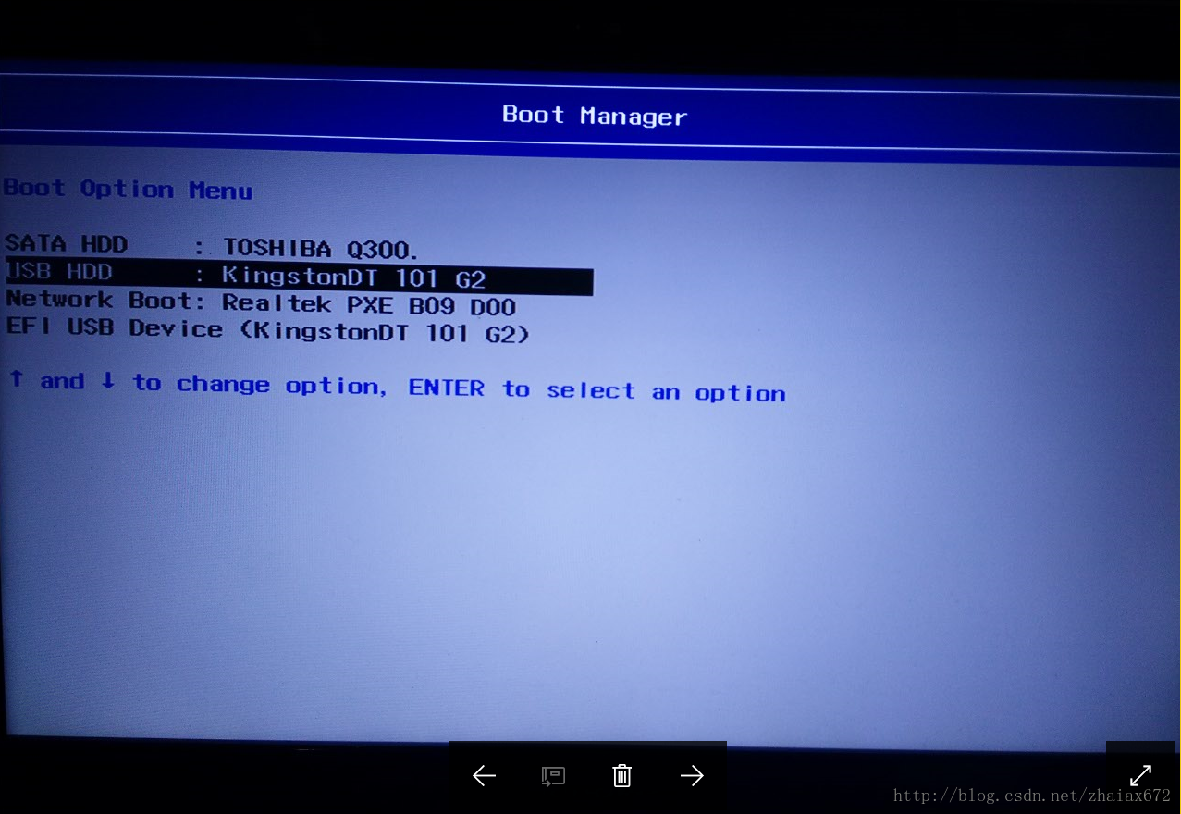Click the Boot Option Menu heading
The height and width of the screenshot is (814, 1181).
pos(128,190)
